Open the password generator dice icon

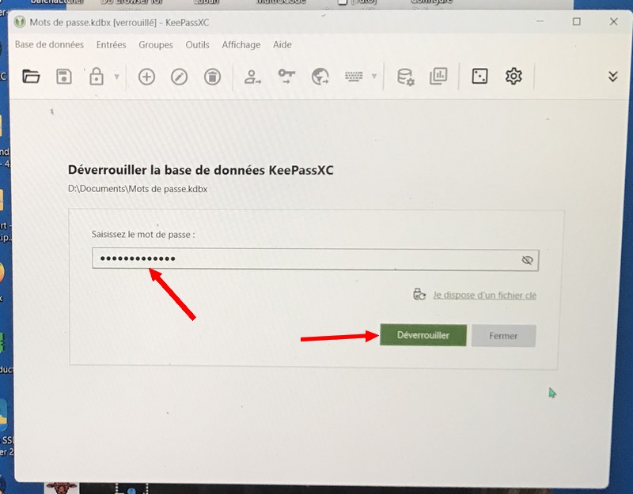pos(479,76)
